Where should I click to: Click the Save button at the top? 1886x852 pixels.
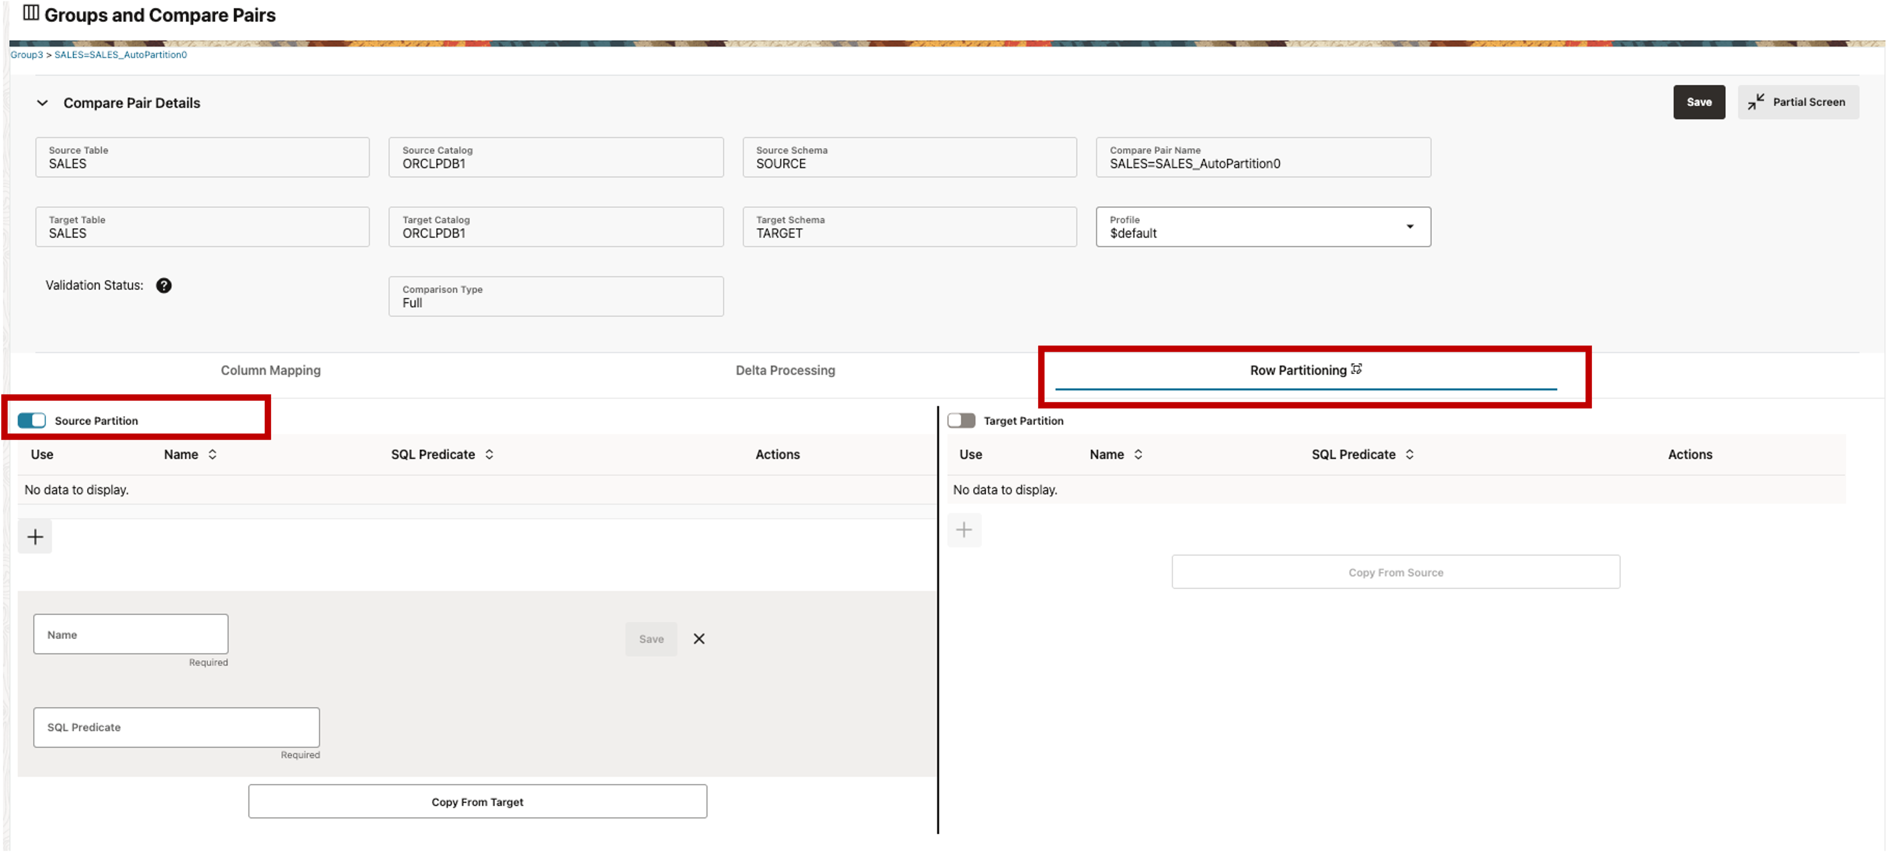click(x=1699, y=102)
